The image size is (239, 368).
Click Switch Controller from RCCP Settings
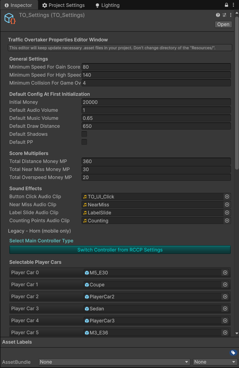click(x=120, y=250)
